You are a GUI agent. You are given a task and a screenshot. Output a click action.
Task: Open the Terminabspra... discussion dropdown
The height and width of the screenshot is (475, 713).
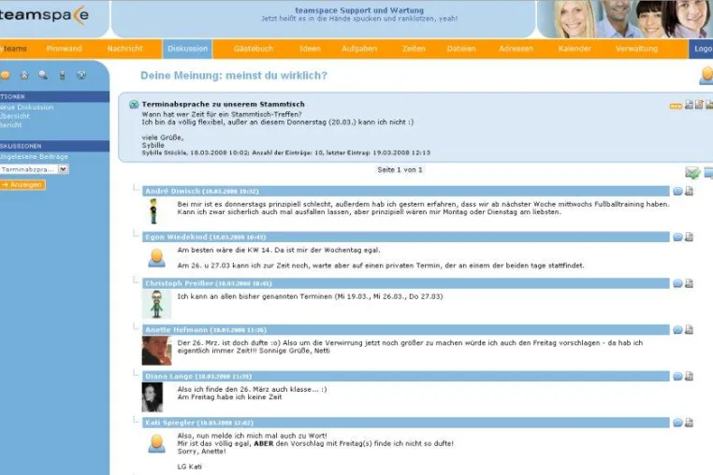35,169
